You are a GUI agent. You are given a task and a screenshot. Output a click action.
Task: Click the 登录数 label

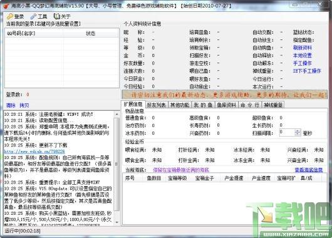[14, 95]
